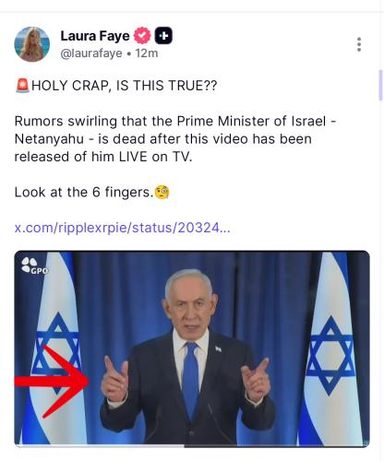Open the three-dot post options menu
This screenshot has height=461, width=384.
(359, 44)
